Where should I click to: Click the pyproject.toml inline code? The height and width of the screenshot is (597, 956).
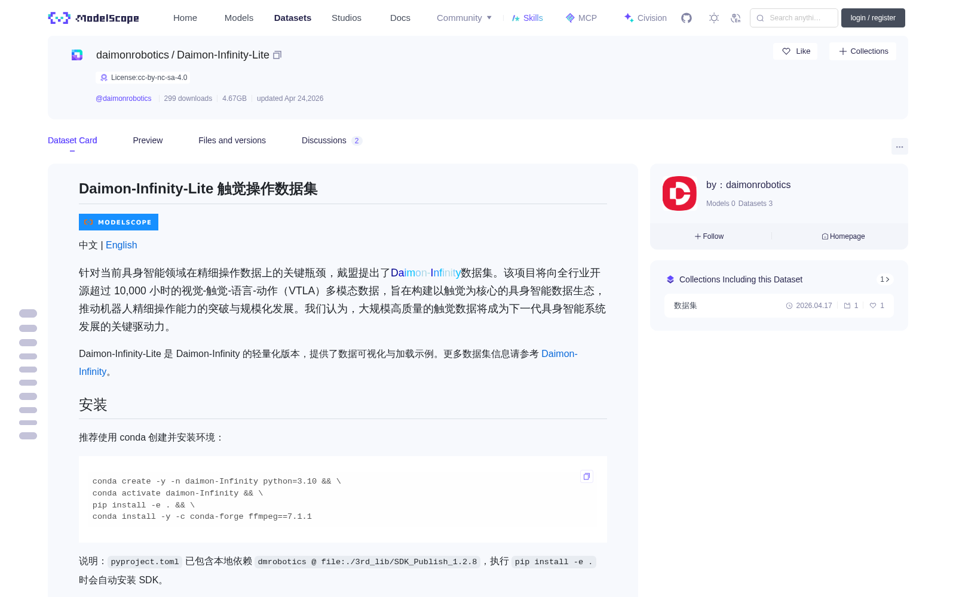pos(145,562)
